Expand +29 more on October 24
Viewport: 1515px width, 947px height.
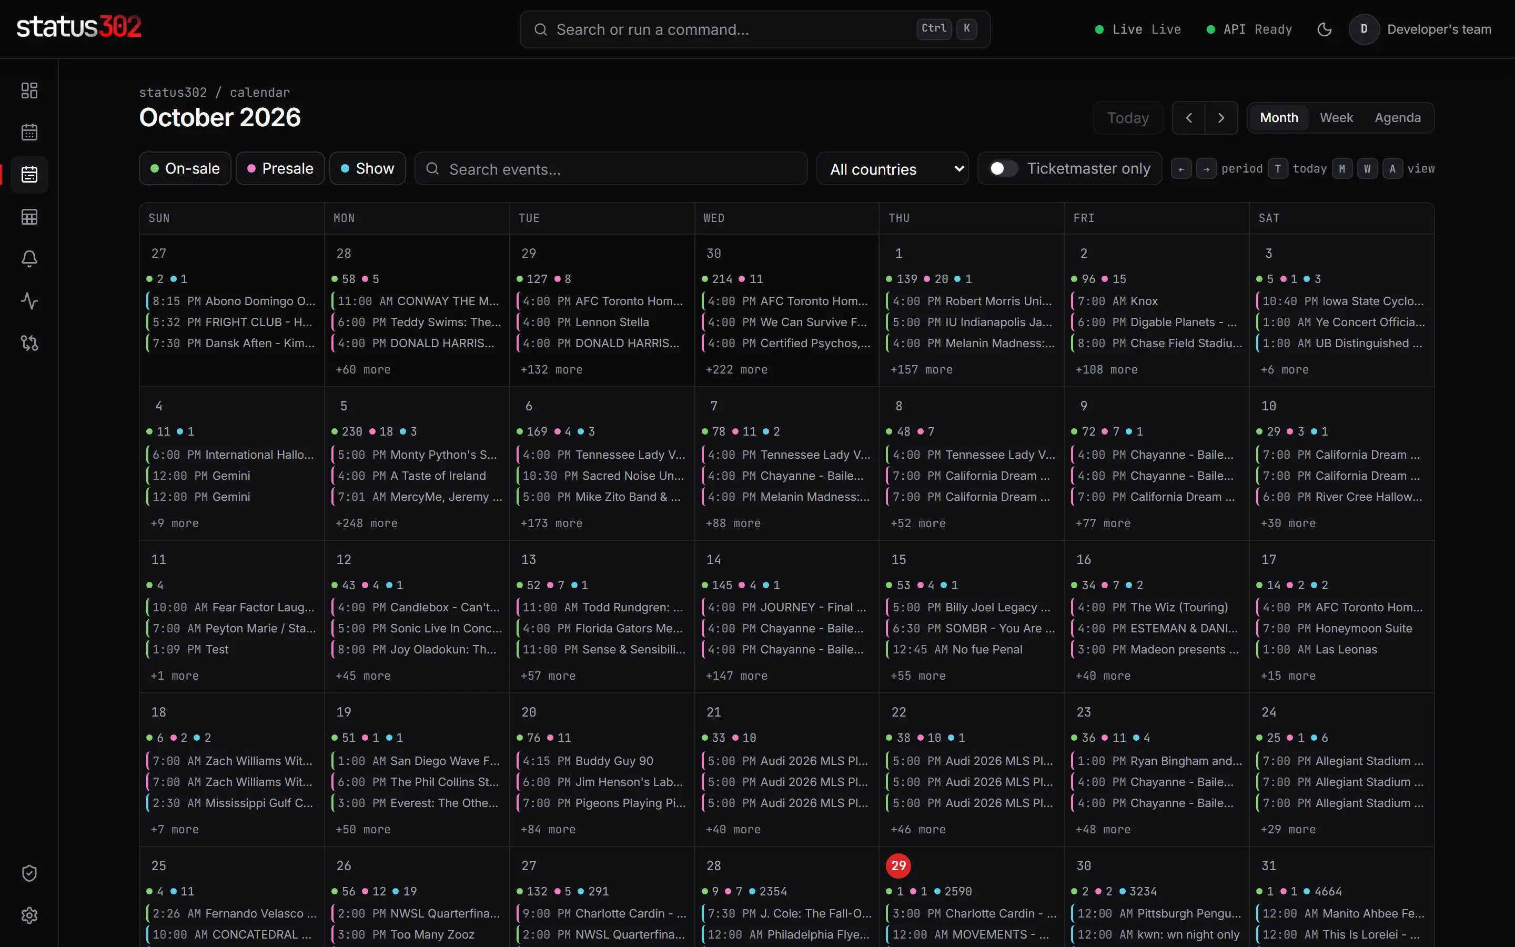1288,829
